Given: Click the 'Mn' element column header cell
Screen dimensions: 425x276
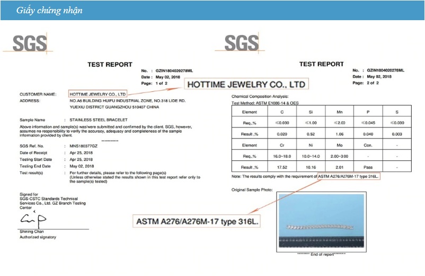Looking at the screenshot, I should pyautogui.click(x=339, y=112).
